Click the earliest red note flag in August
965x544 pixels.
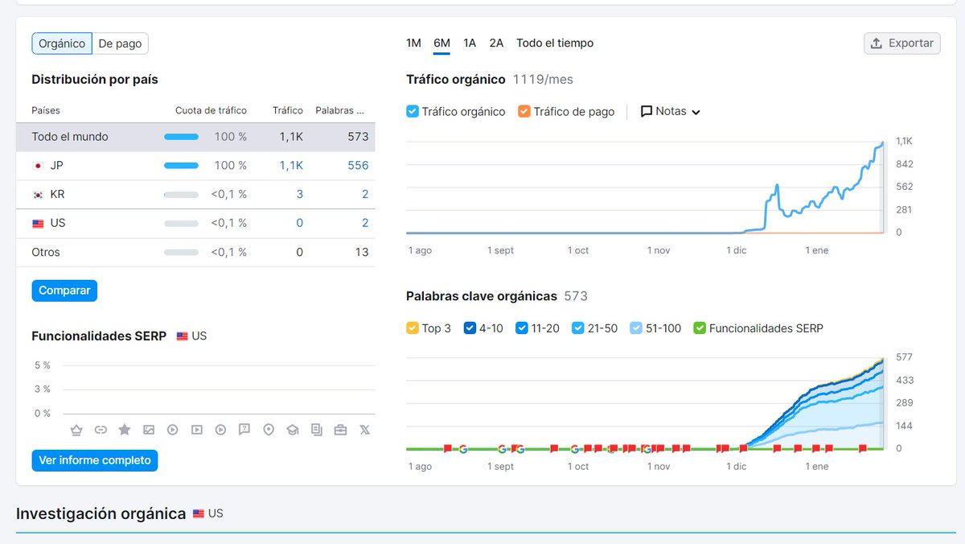pos(448,448)
